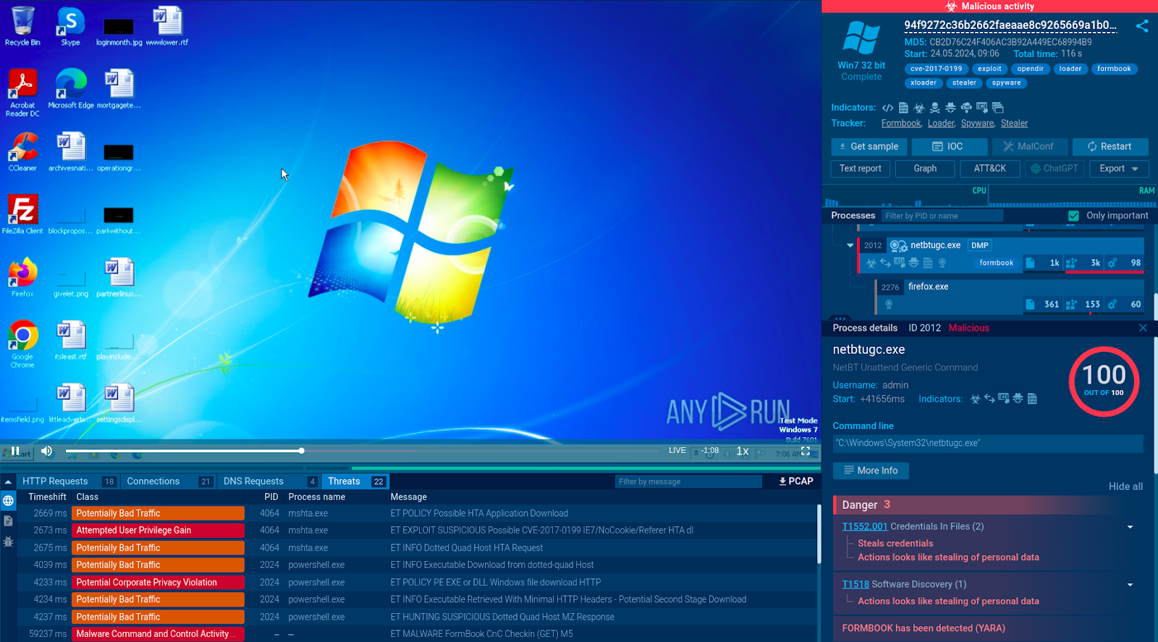Click the biohazard indicator icon in Indicators row
The width and height of the screenshot is (1158, 642).
coord(919,108)
